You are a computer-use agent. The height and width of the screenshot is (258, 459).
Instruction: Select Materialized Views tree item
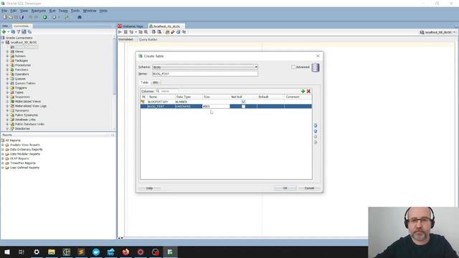click(28, 101)
